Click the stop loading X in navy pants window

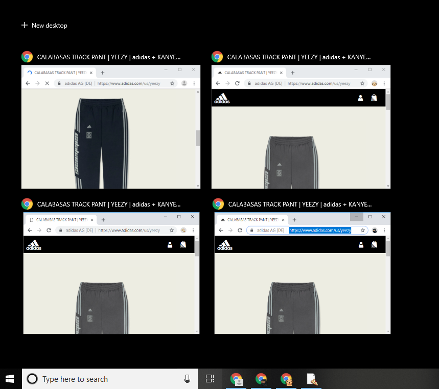[47, 83]
